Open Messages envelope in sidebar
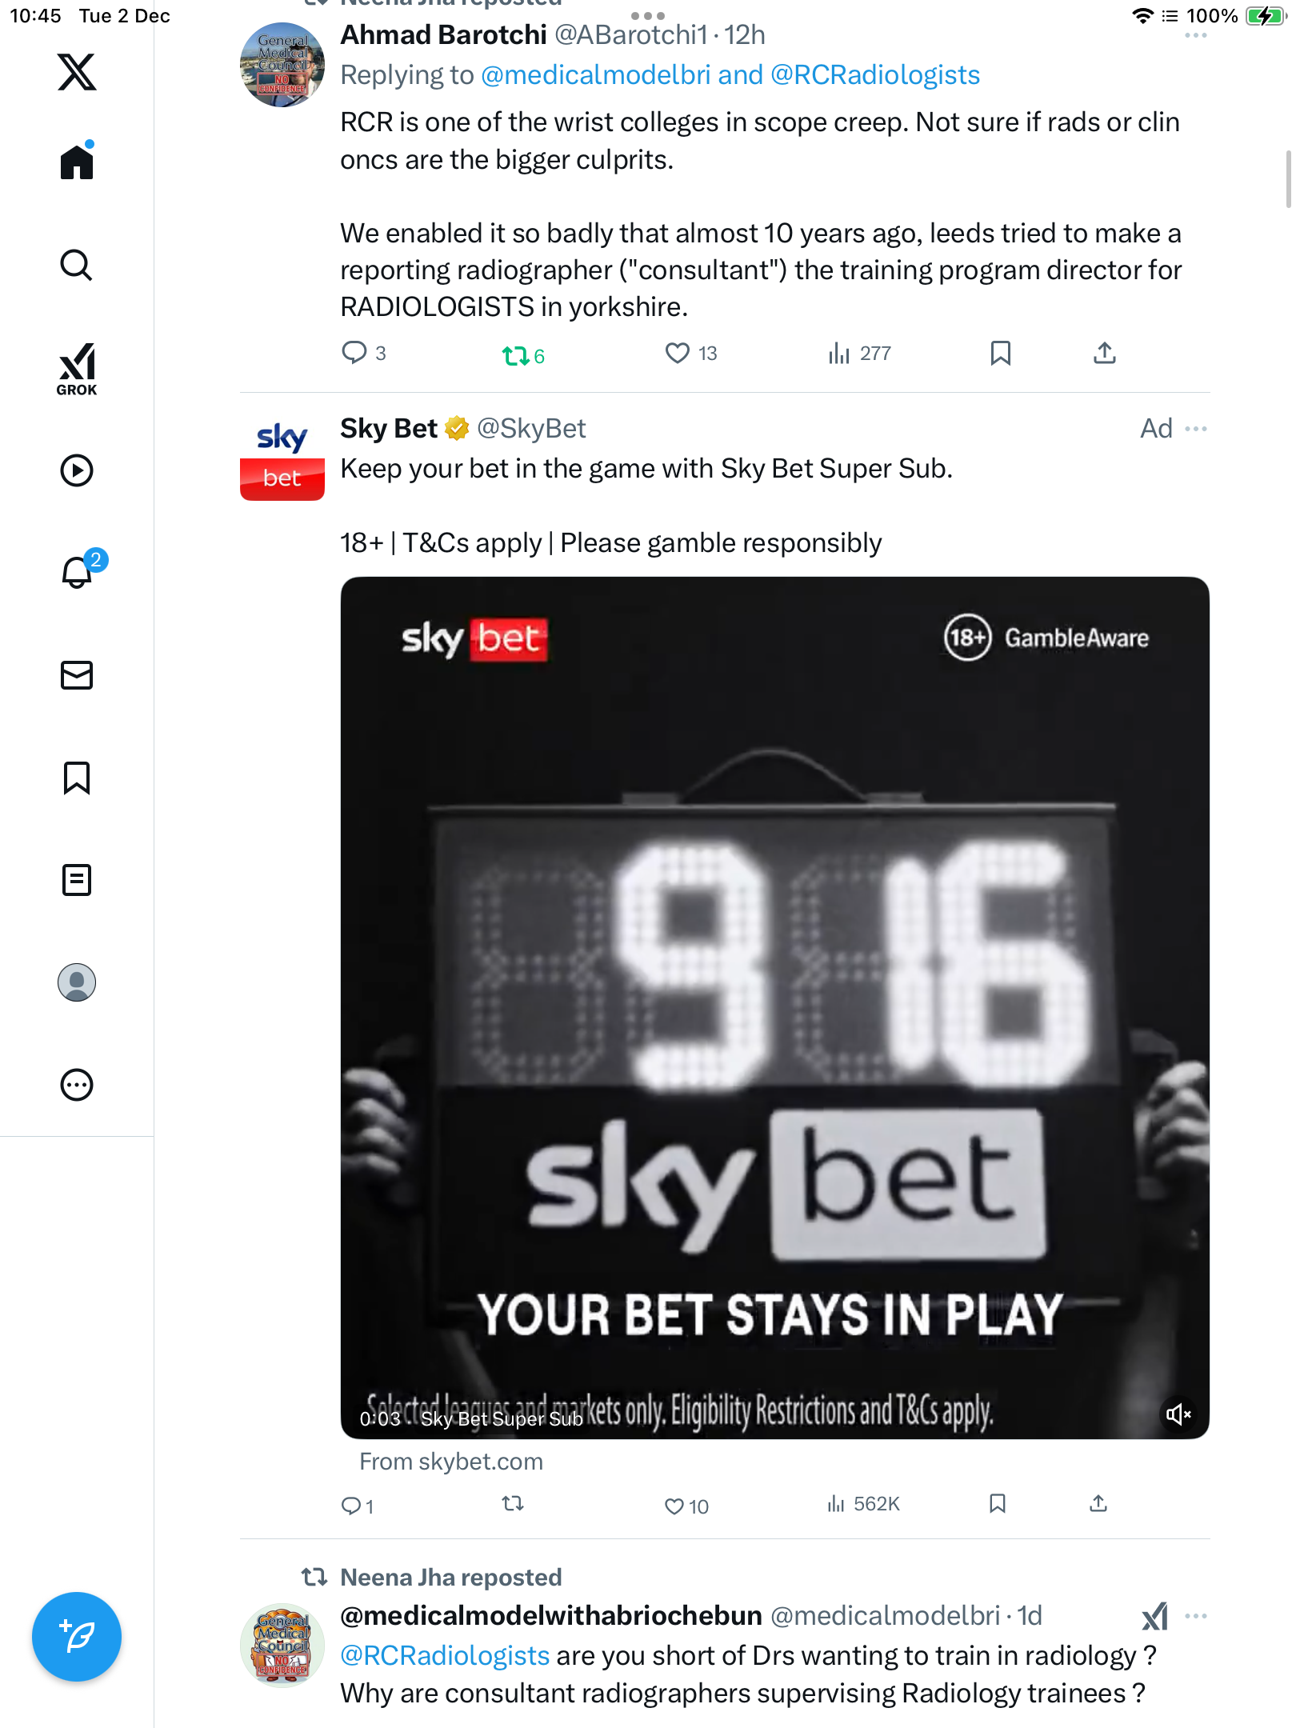Image resolution: width=1296 pixels, height=1728 pixels. pos(77,675)
